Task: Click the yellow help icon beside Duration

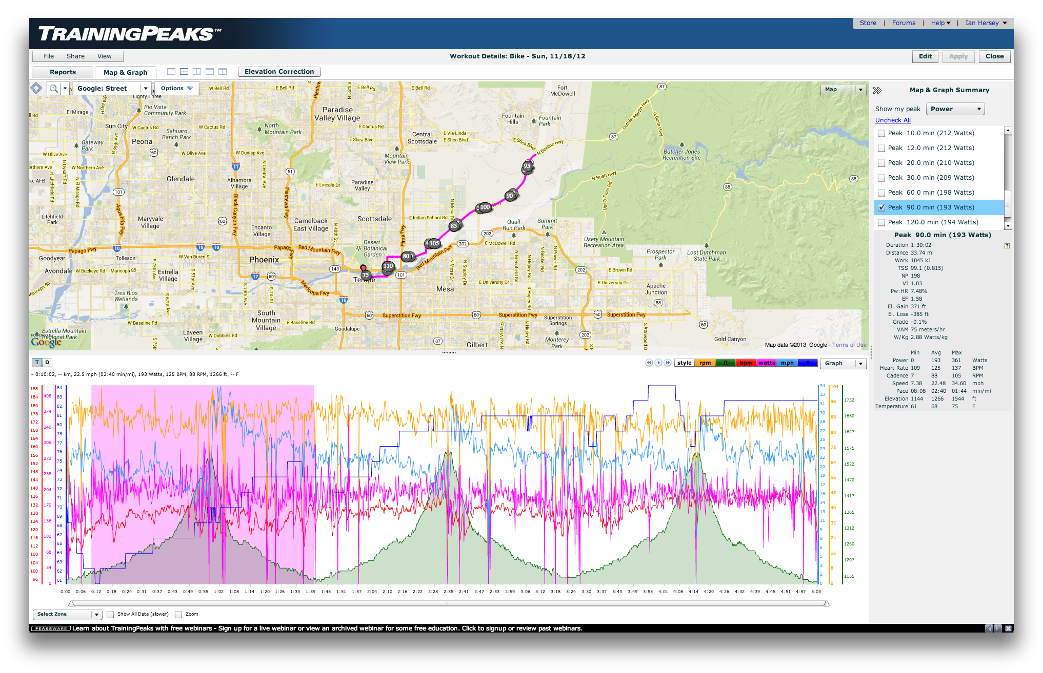Action: 1007,246
